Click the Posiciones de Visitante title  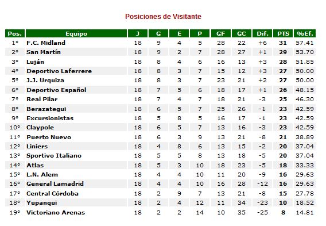[x=163, y=17]
